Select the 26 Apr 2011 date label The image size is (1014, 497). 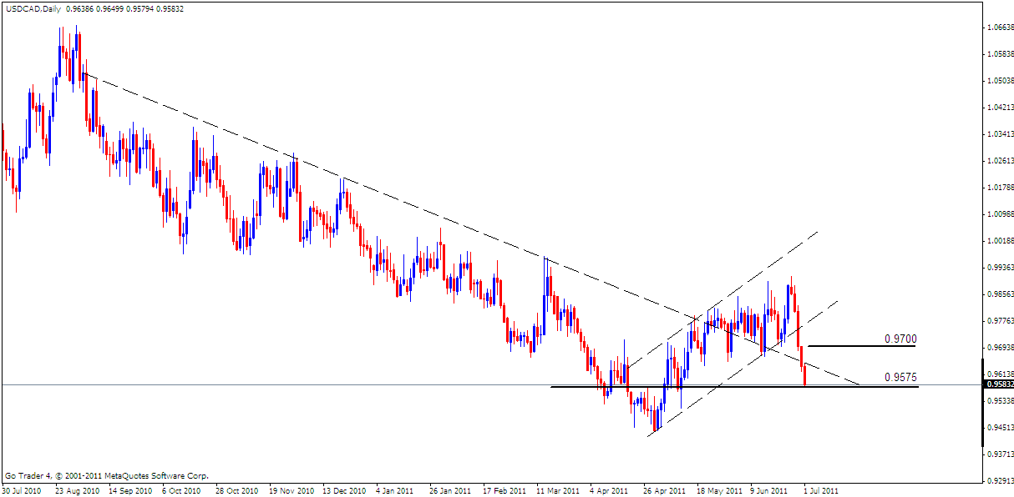(x=667, y=491)
